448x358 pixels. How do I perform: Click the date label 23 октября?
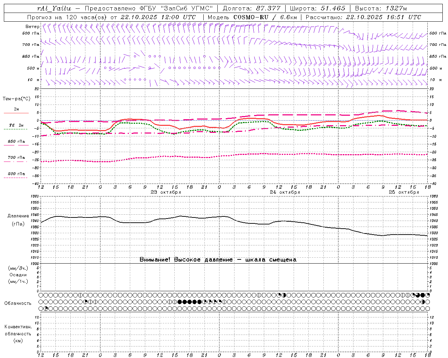coord(166,192)
